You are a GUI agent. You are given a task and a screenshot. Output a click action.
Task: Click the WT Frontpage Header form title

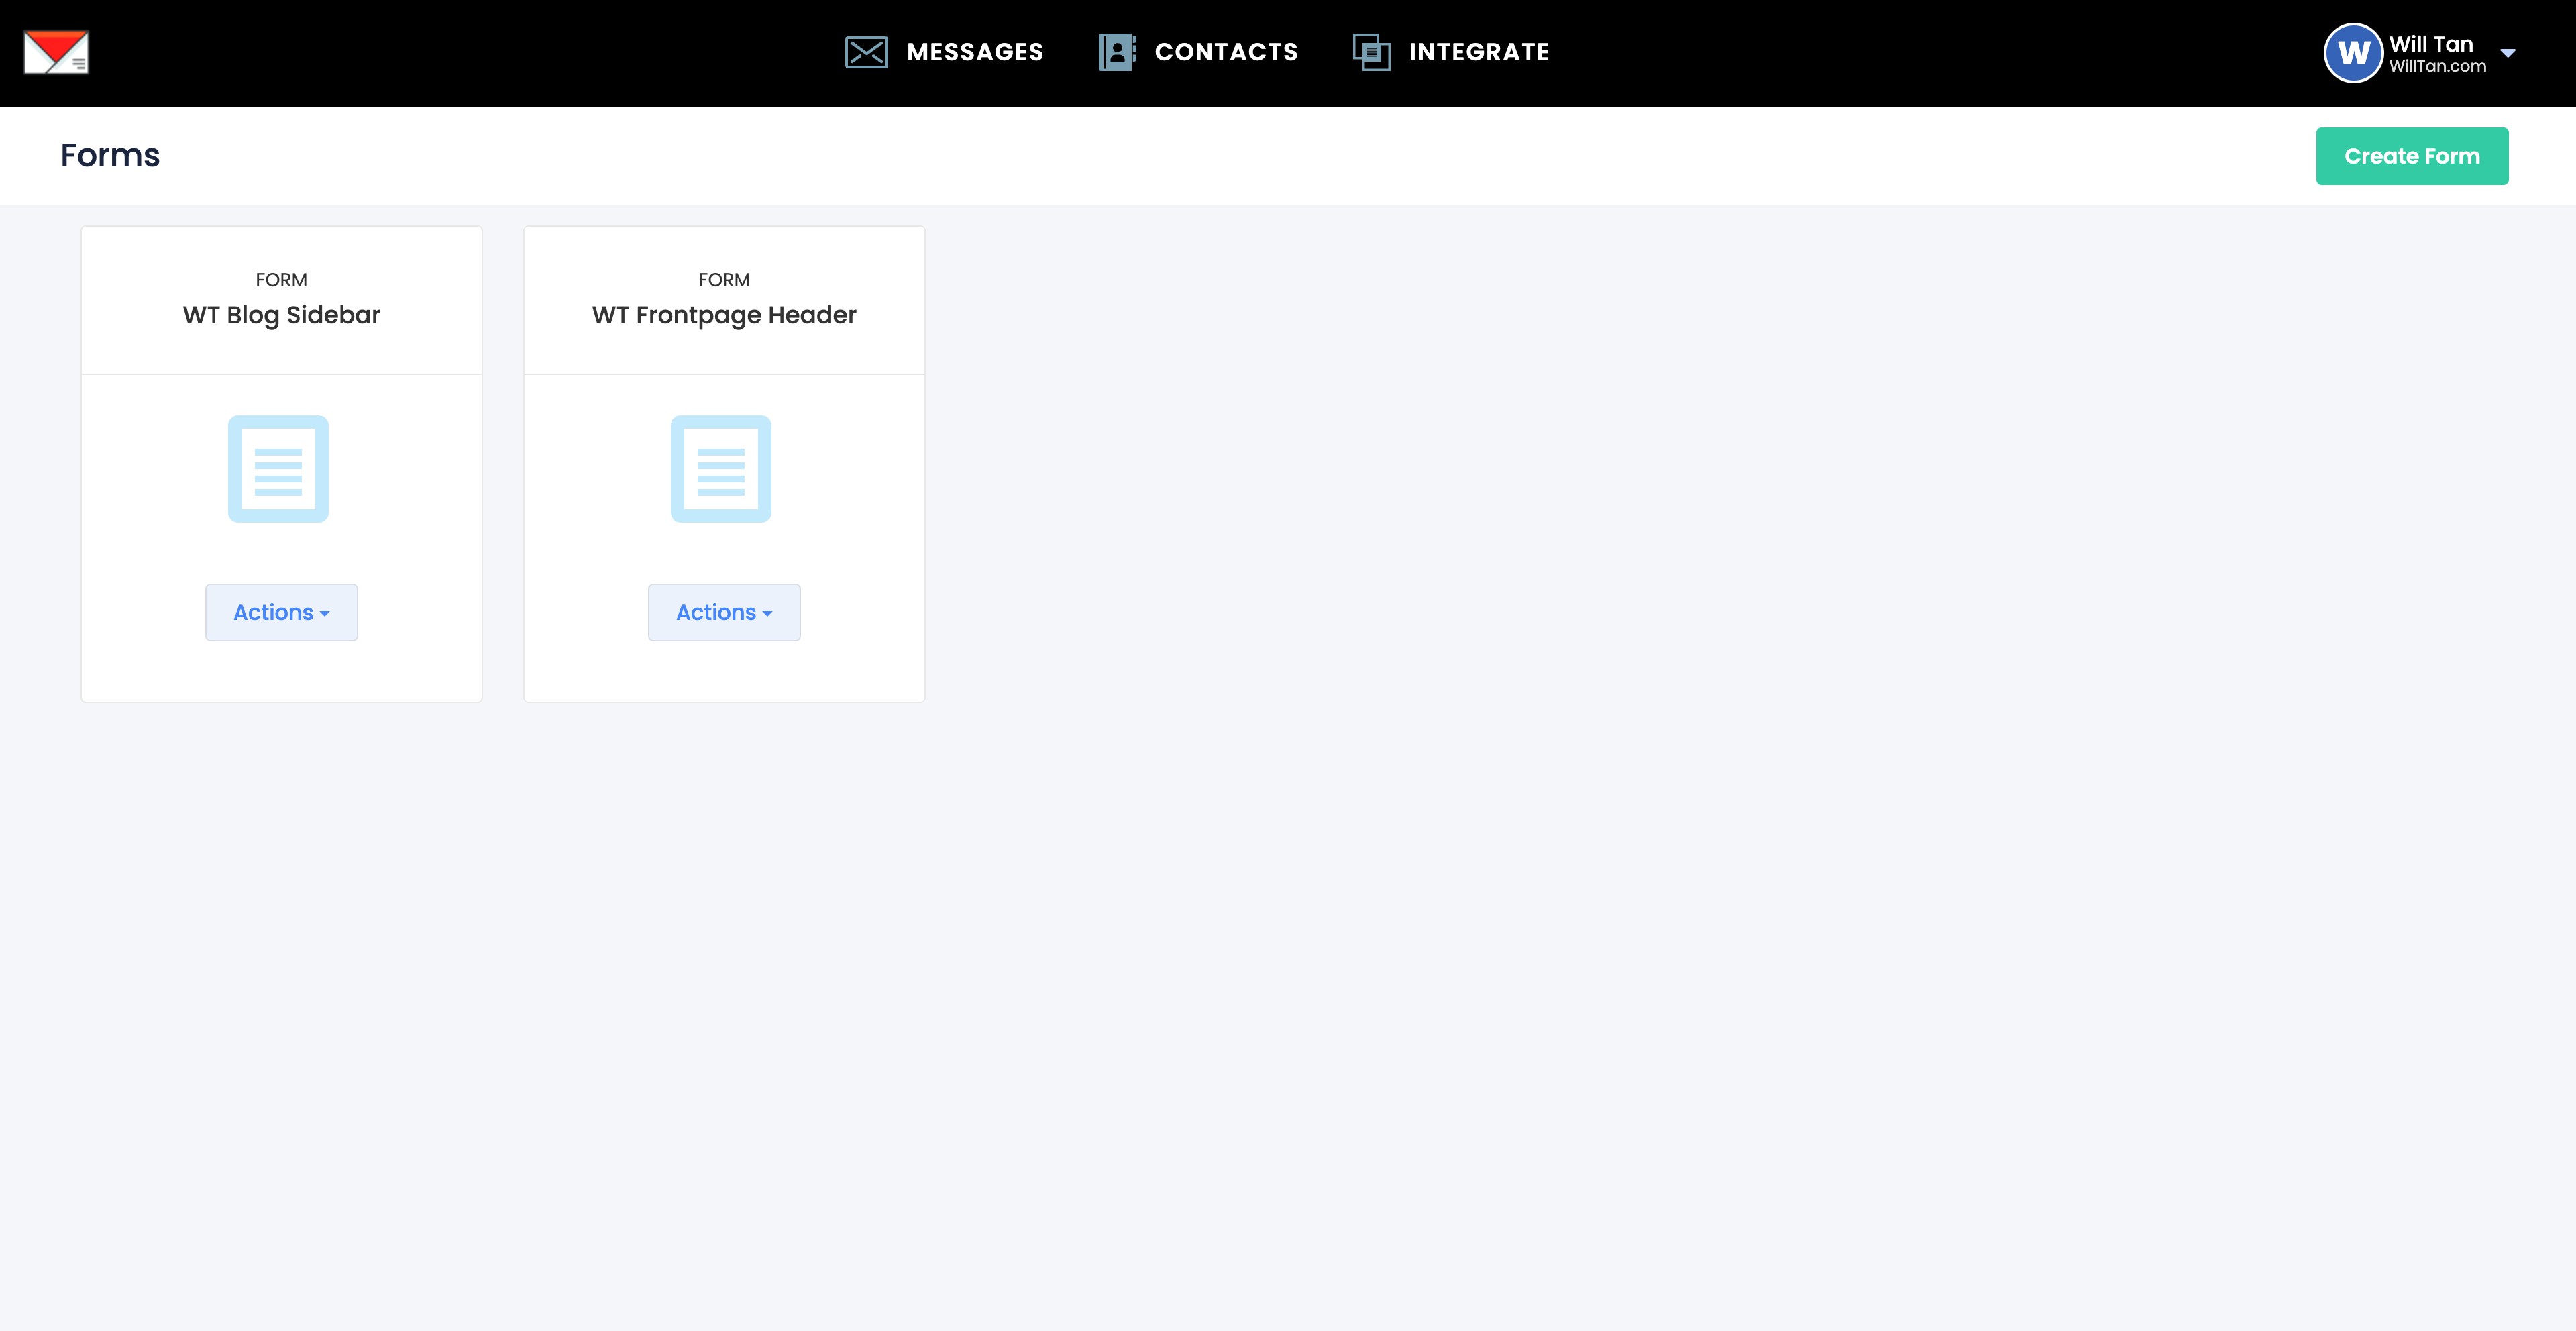coord(724,315)
